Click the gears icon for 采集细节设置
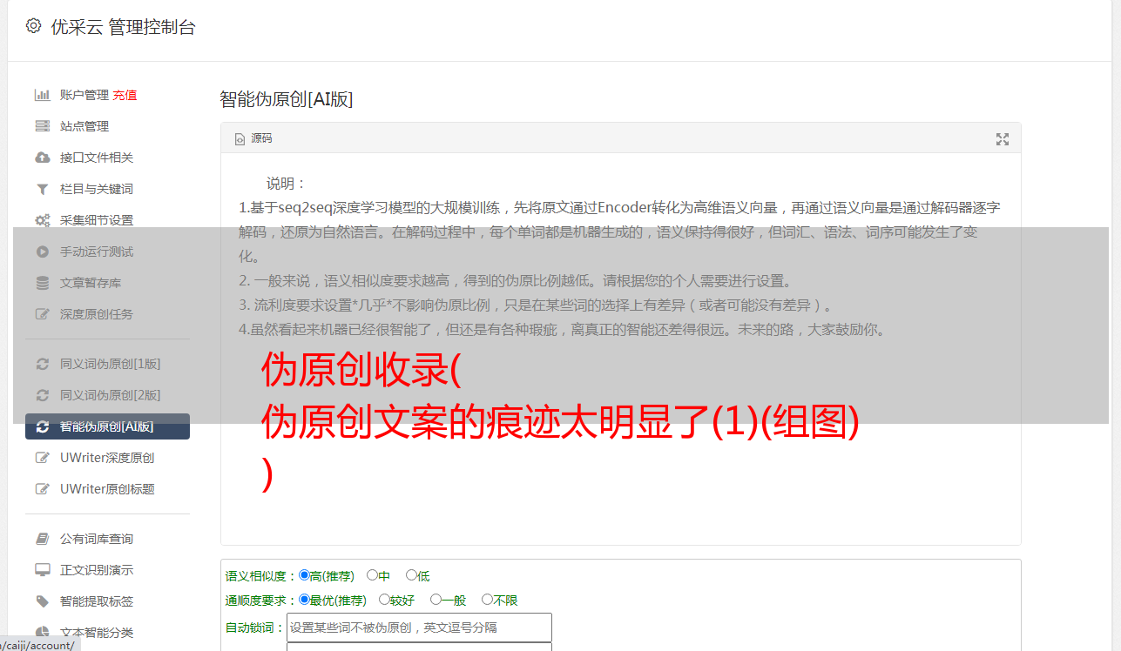This screenshot has height=651, width=1121. point(42,220)
